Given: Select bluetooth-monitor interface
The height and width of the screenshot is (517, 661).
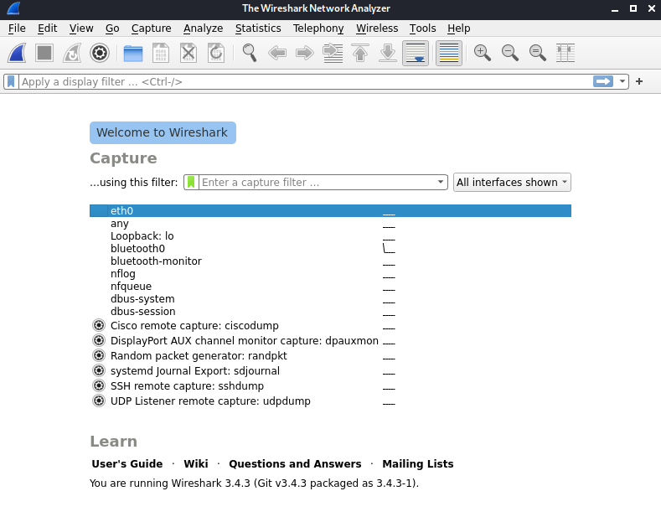Looking at the screenshot, I should pyautogui.click(x=330, y=261).
